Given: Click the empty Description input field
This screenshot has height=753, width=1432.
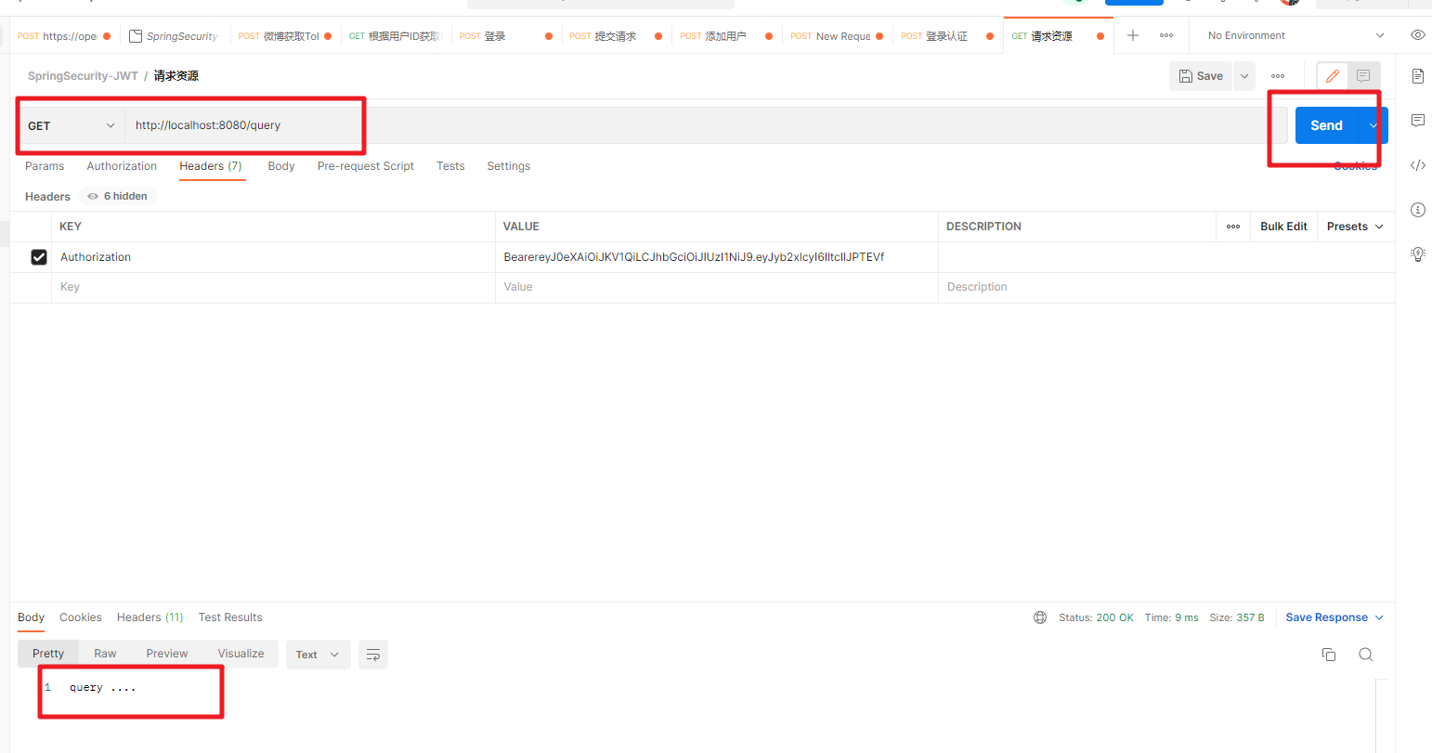Looking at the screenshot, I should pyautogui.click(x=1166, y=287).
